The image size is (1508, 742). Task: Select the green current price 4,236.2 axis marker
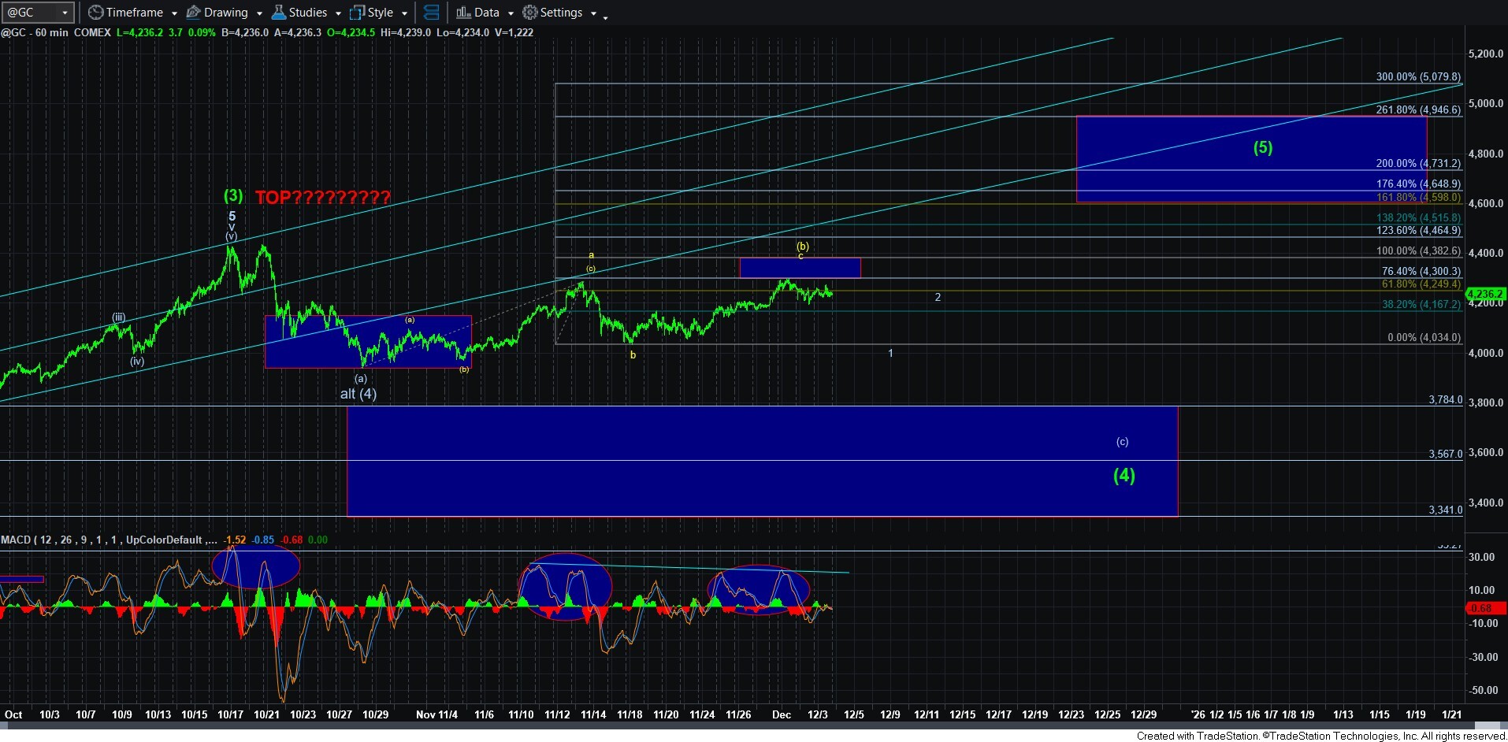(x=1484, y=294)
